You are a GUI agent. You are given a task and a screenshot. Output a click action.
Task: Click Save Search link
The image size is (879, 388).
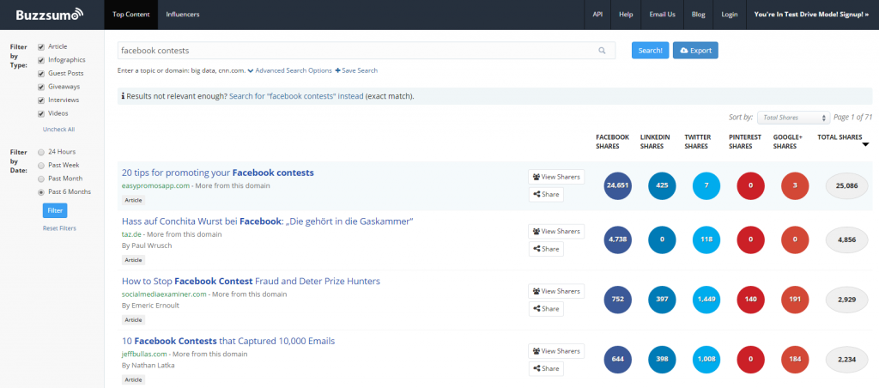coord(356,70)
